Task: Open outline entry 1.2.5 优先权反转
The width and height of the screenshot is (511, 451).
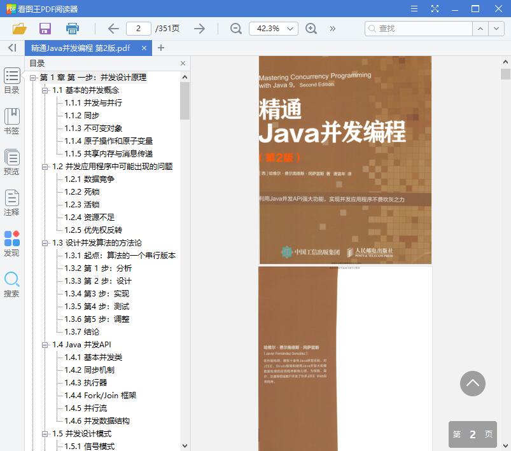Action: (93, 230)
